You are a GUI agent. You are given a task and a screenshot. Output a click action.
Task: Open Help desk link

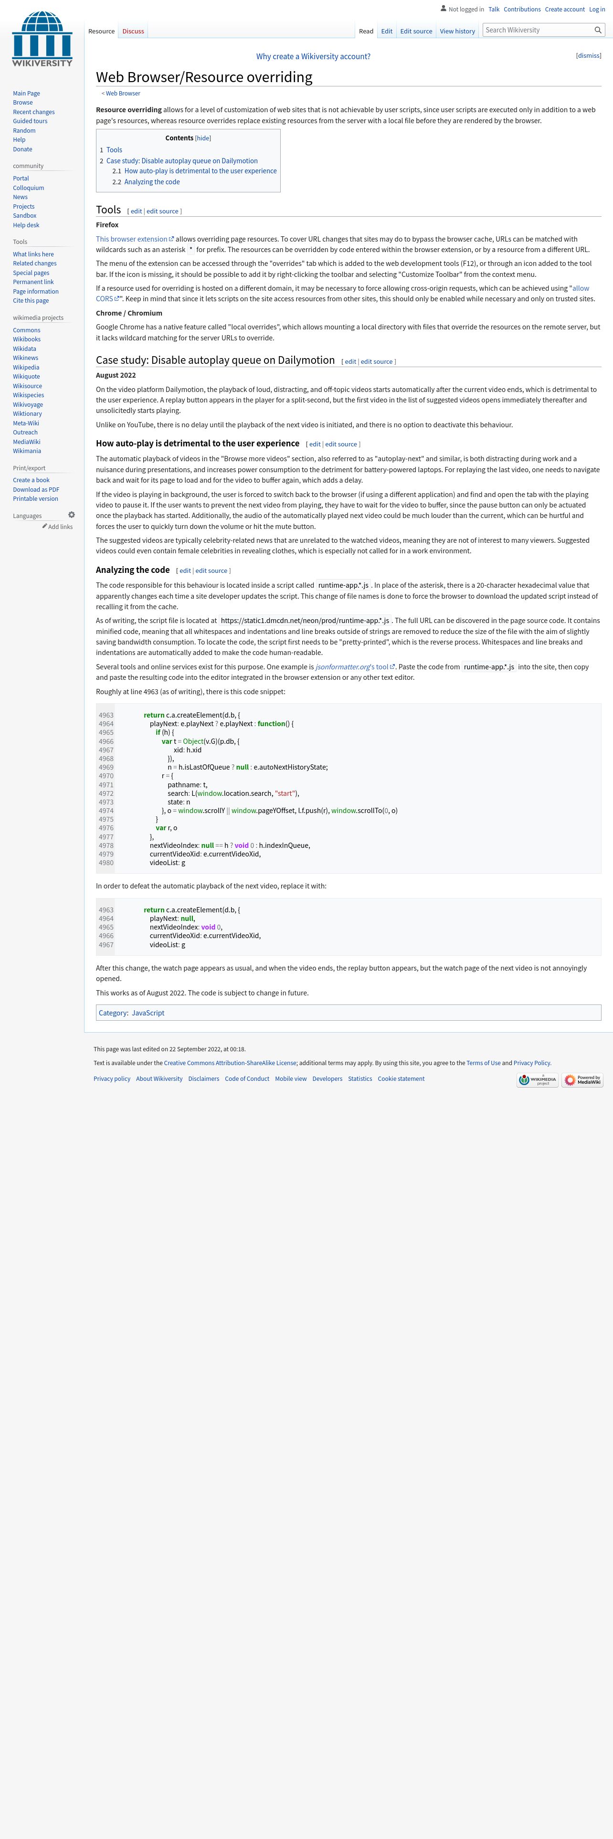pyautogui.click(x=26, y=225)
